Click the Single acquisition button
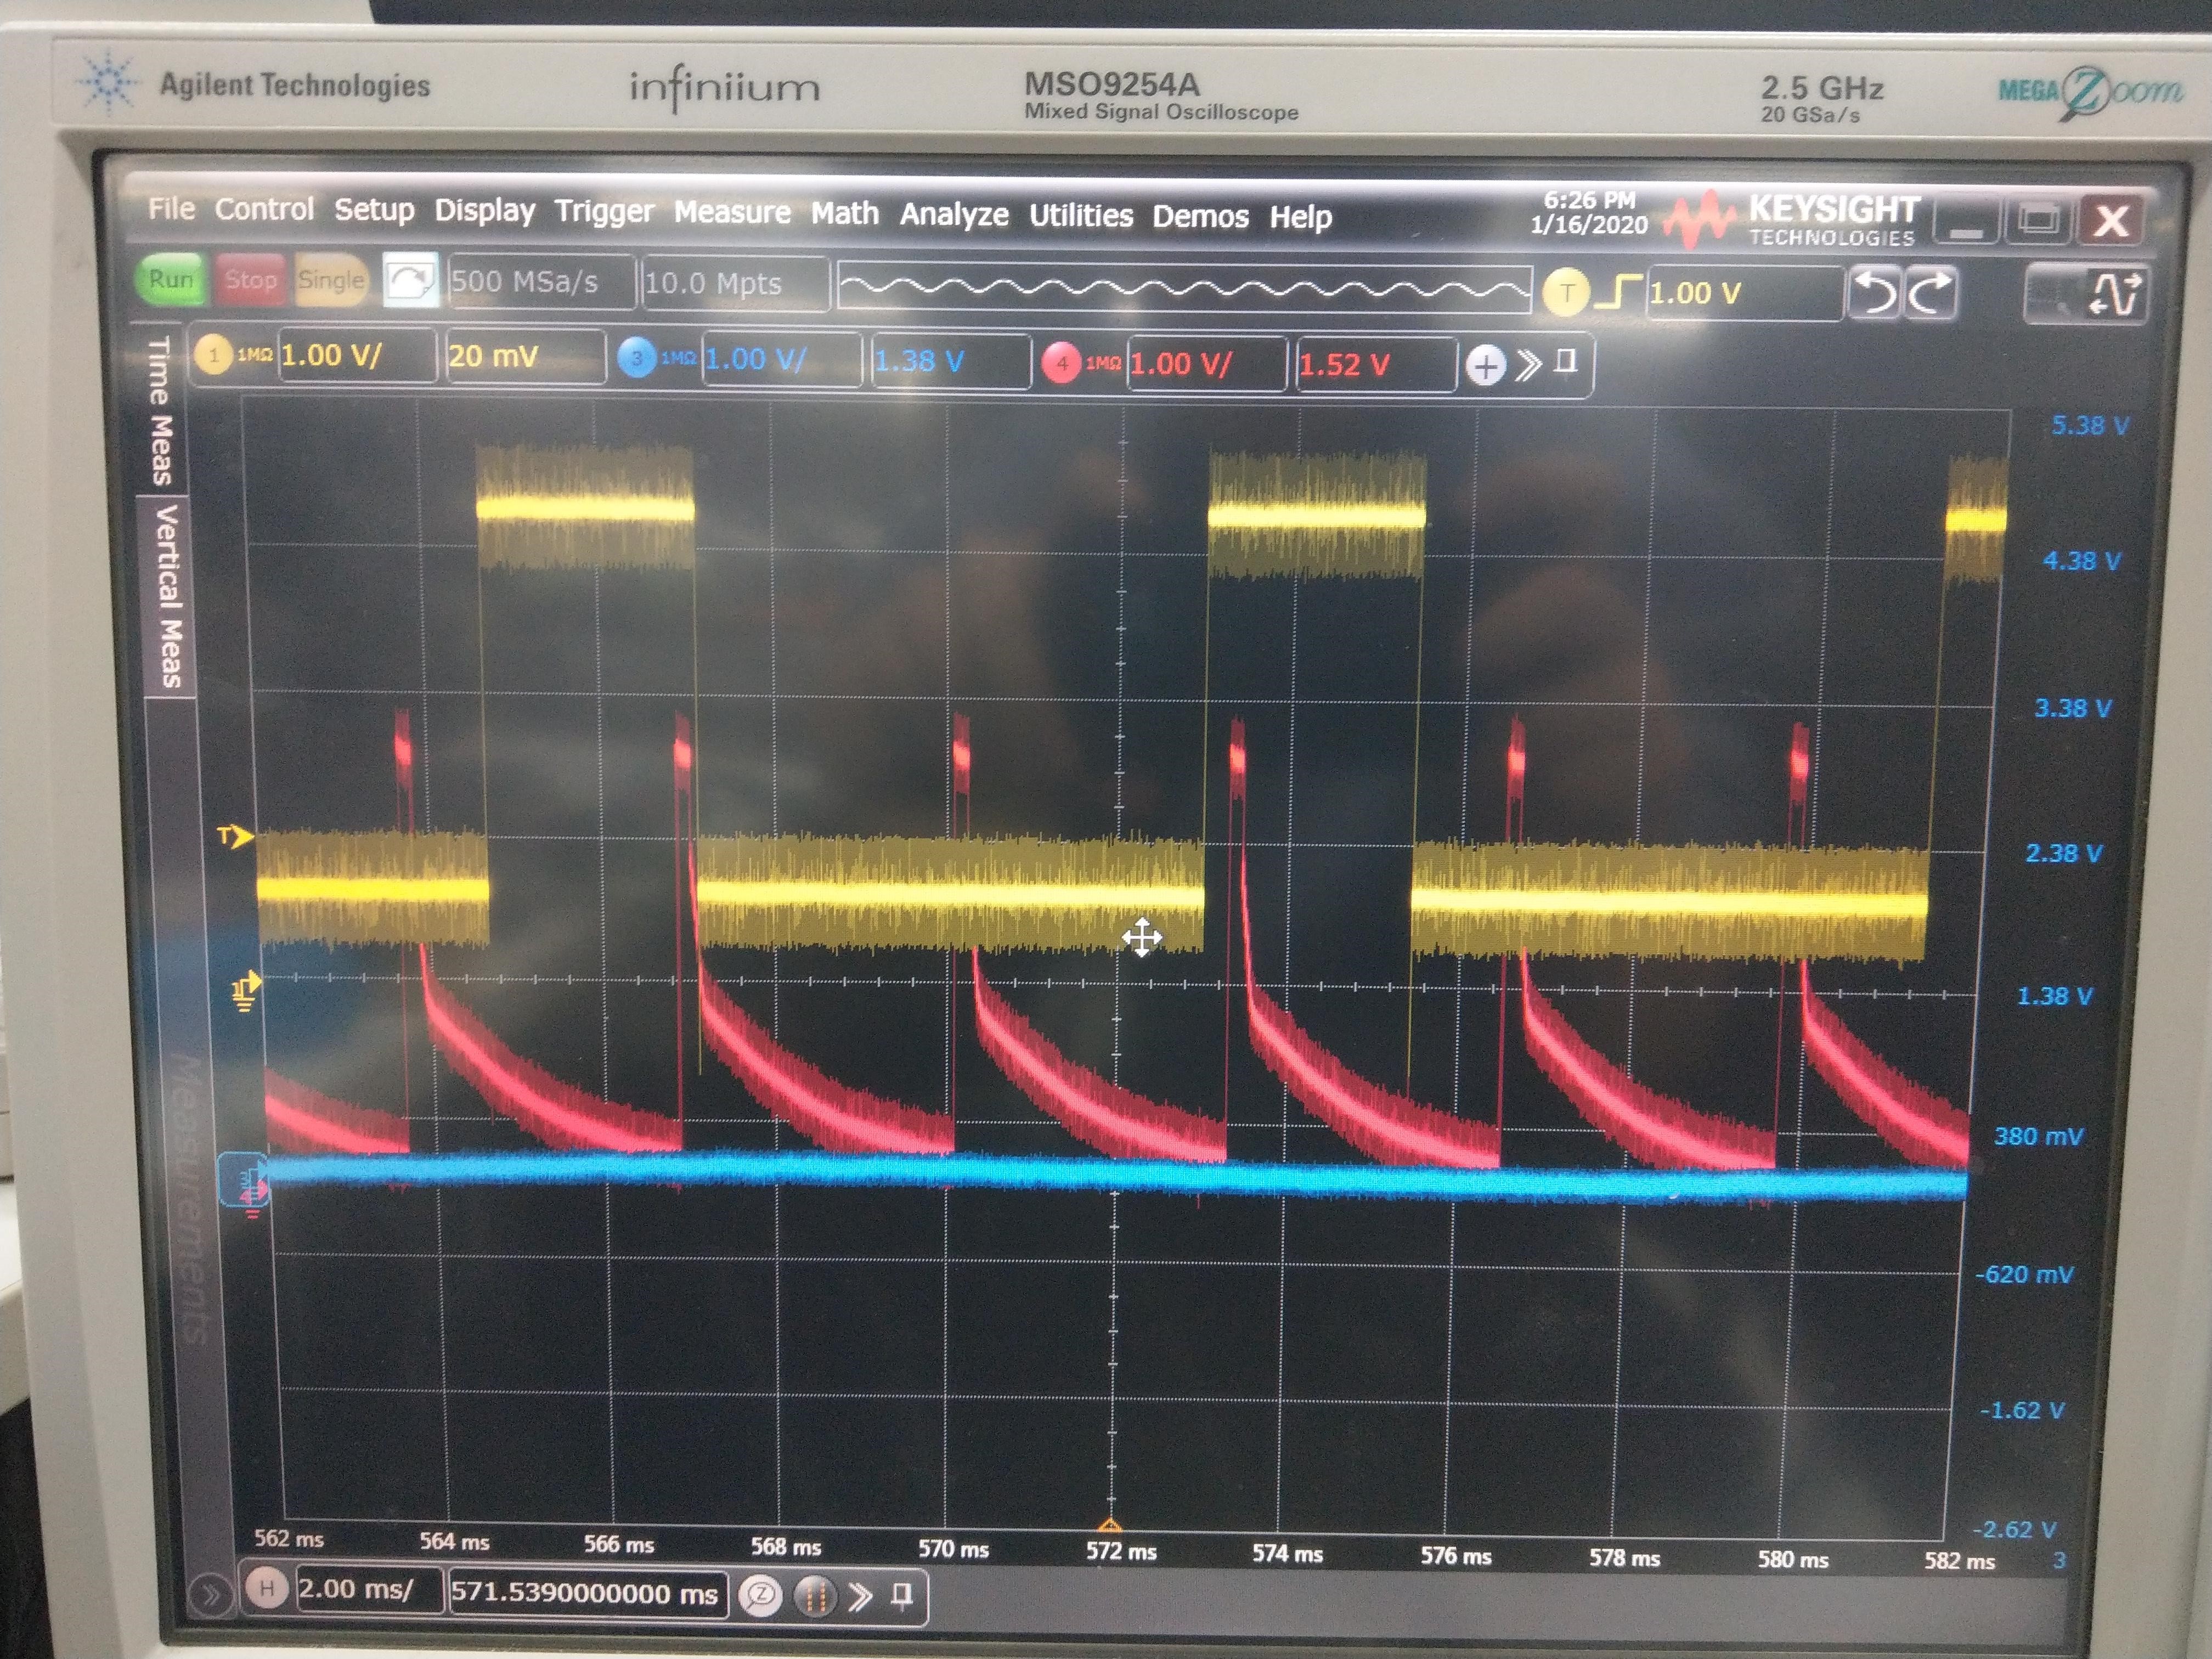 tap(330, 281)
